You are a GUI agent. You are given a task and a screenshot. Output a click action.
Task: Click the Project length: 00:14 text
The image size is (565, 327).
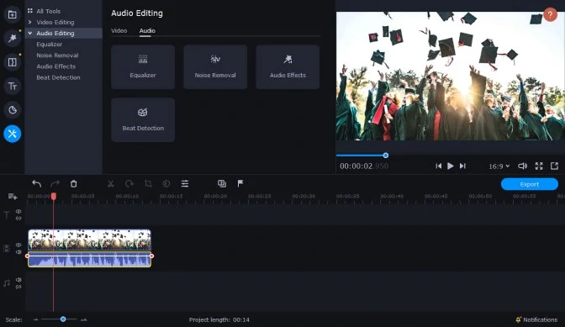point(219,319)
